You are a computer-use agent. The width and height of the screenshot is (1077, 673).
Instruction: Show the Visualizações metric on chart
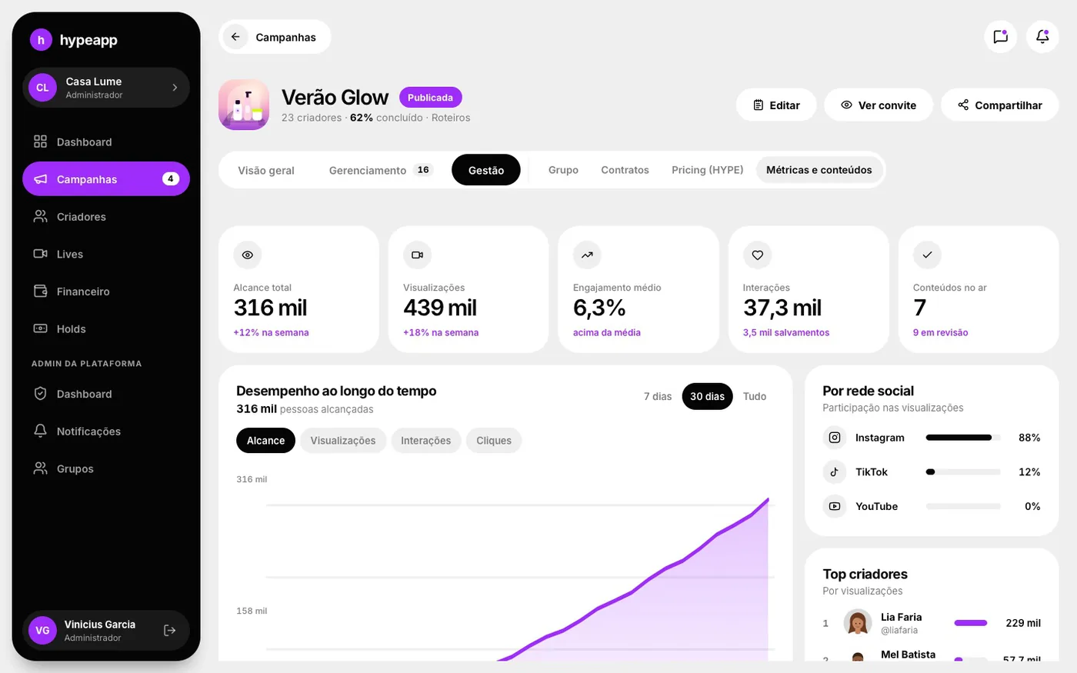[x=343, y=441]
